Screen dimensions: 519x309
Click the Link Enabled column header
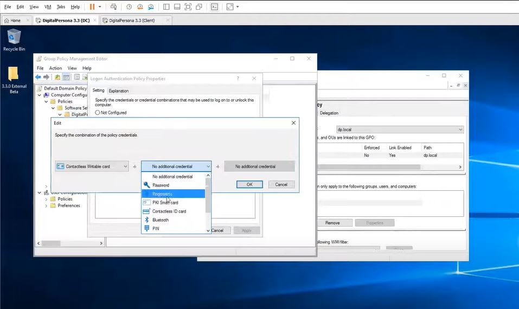400,147
